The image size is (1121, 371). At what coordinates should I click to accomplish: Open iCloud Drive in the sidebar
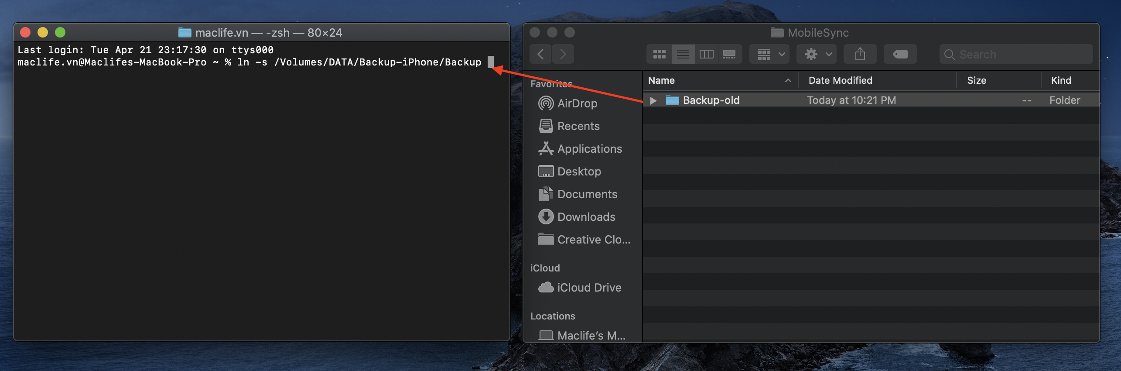point(589,288)
